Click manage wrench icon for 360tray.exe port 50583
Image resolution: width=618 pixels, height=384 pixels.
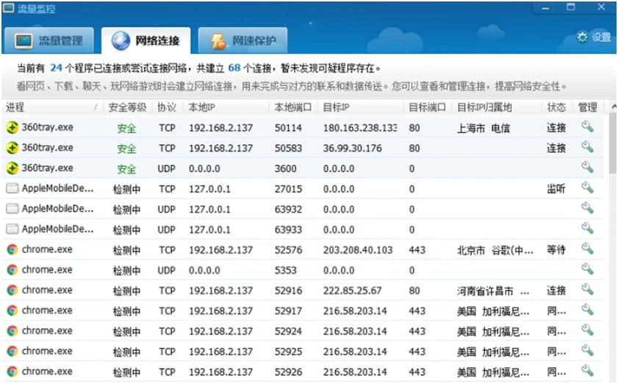point(587,147)
